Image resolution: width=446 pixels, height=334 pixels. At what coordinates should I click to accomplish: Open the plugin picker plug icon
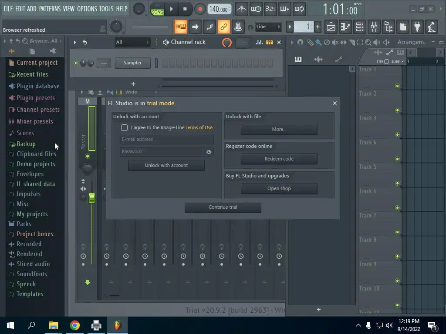[x=417, y=27]
